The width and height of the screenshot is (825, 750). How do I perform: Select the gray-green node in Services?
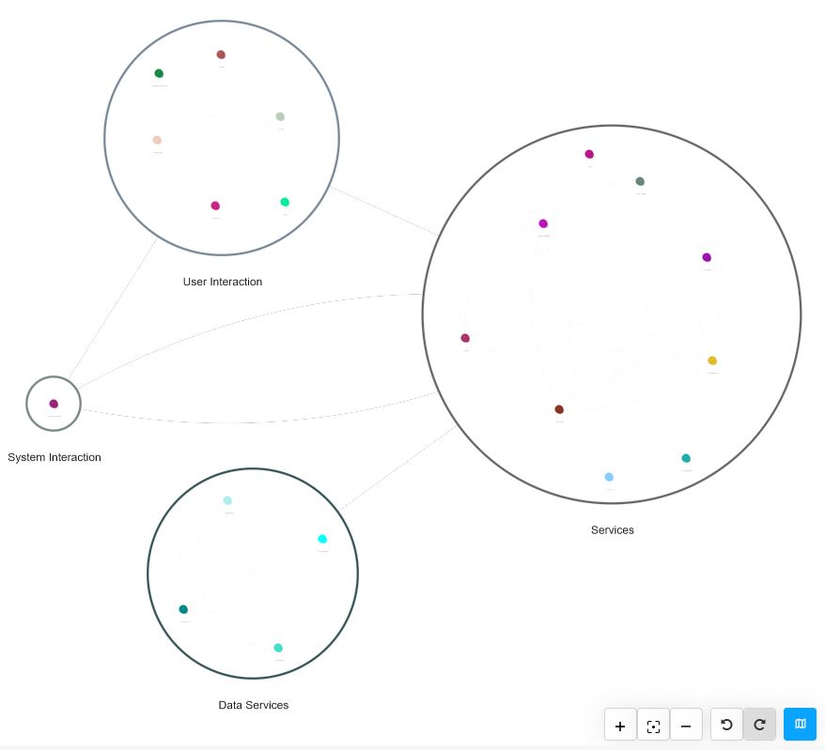point(640,181)
